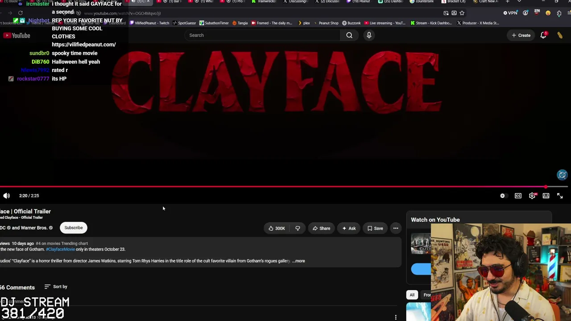
Task: Seek on the video progress bar
Action: point(284,187)
